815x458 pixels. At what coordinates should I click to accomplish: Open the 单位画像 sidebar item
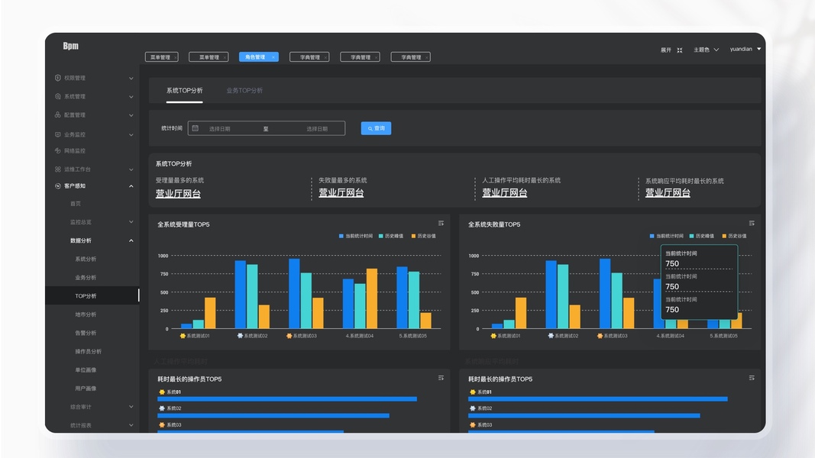[x=86, y=370]
